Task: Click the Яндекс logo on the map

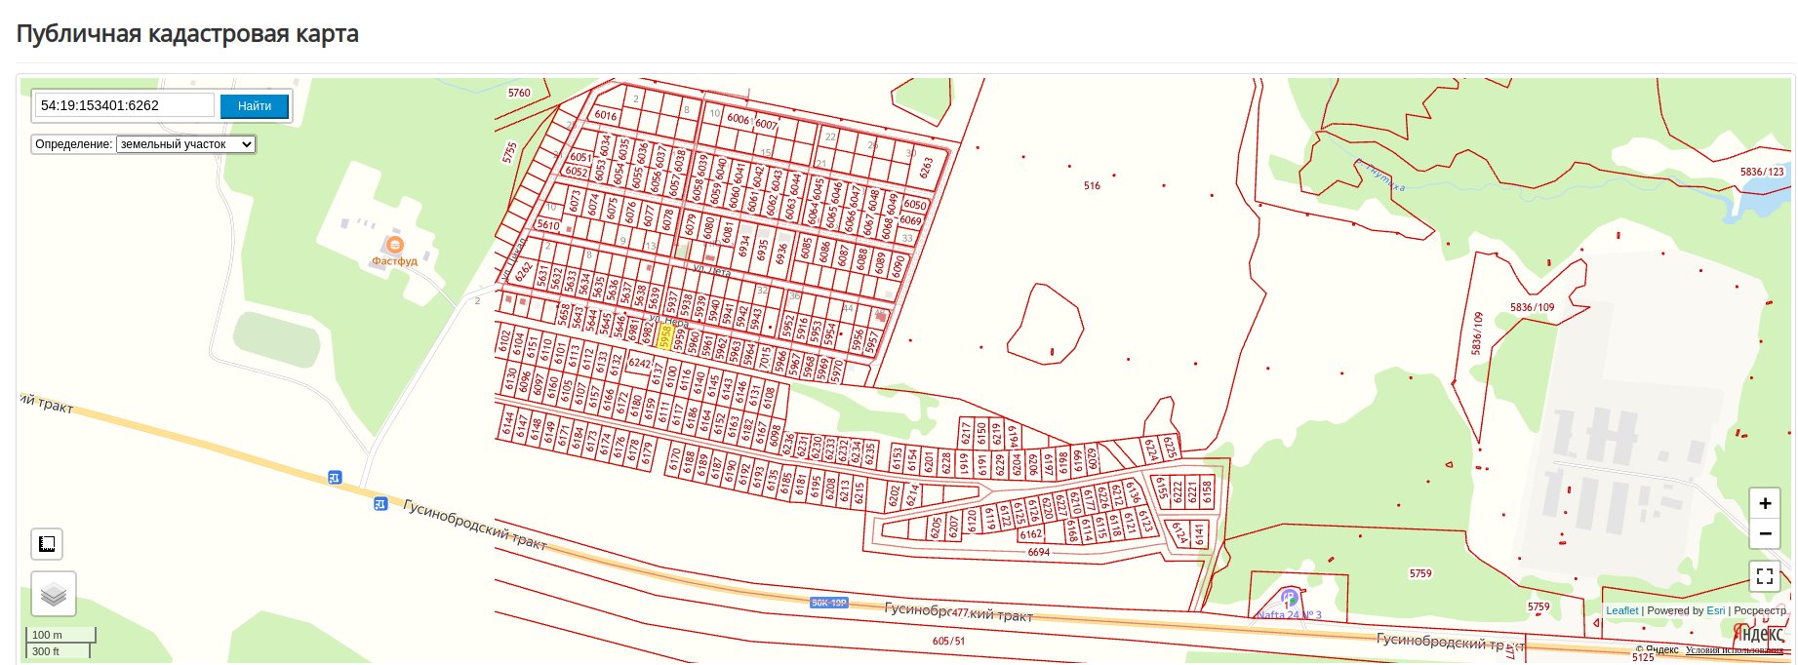Action: tap(1759, 635)
